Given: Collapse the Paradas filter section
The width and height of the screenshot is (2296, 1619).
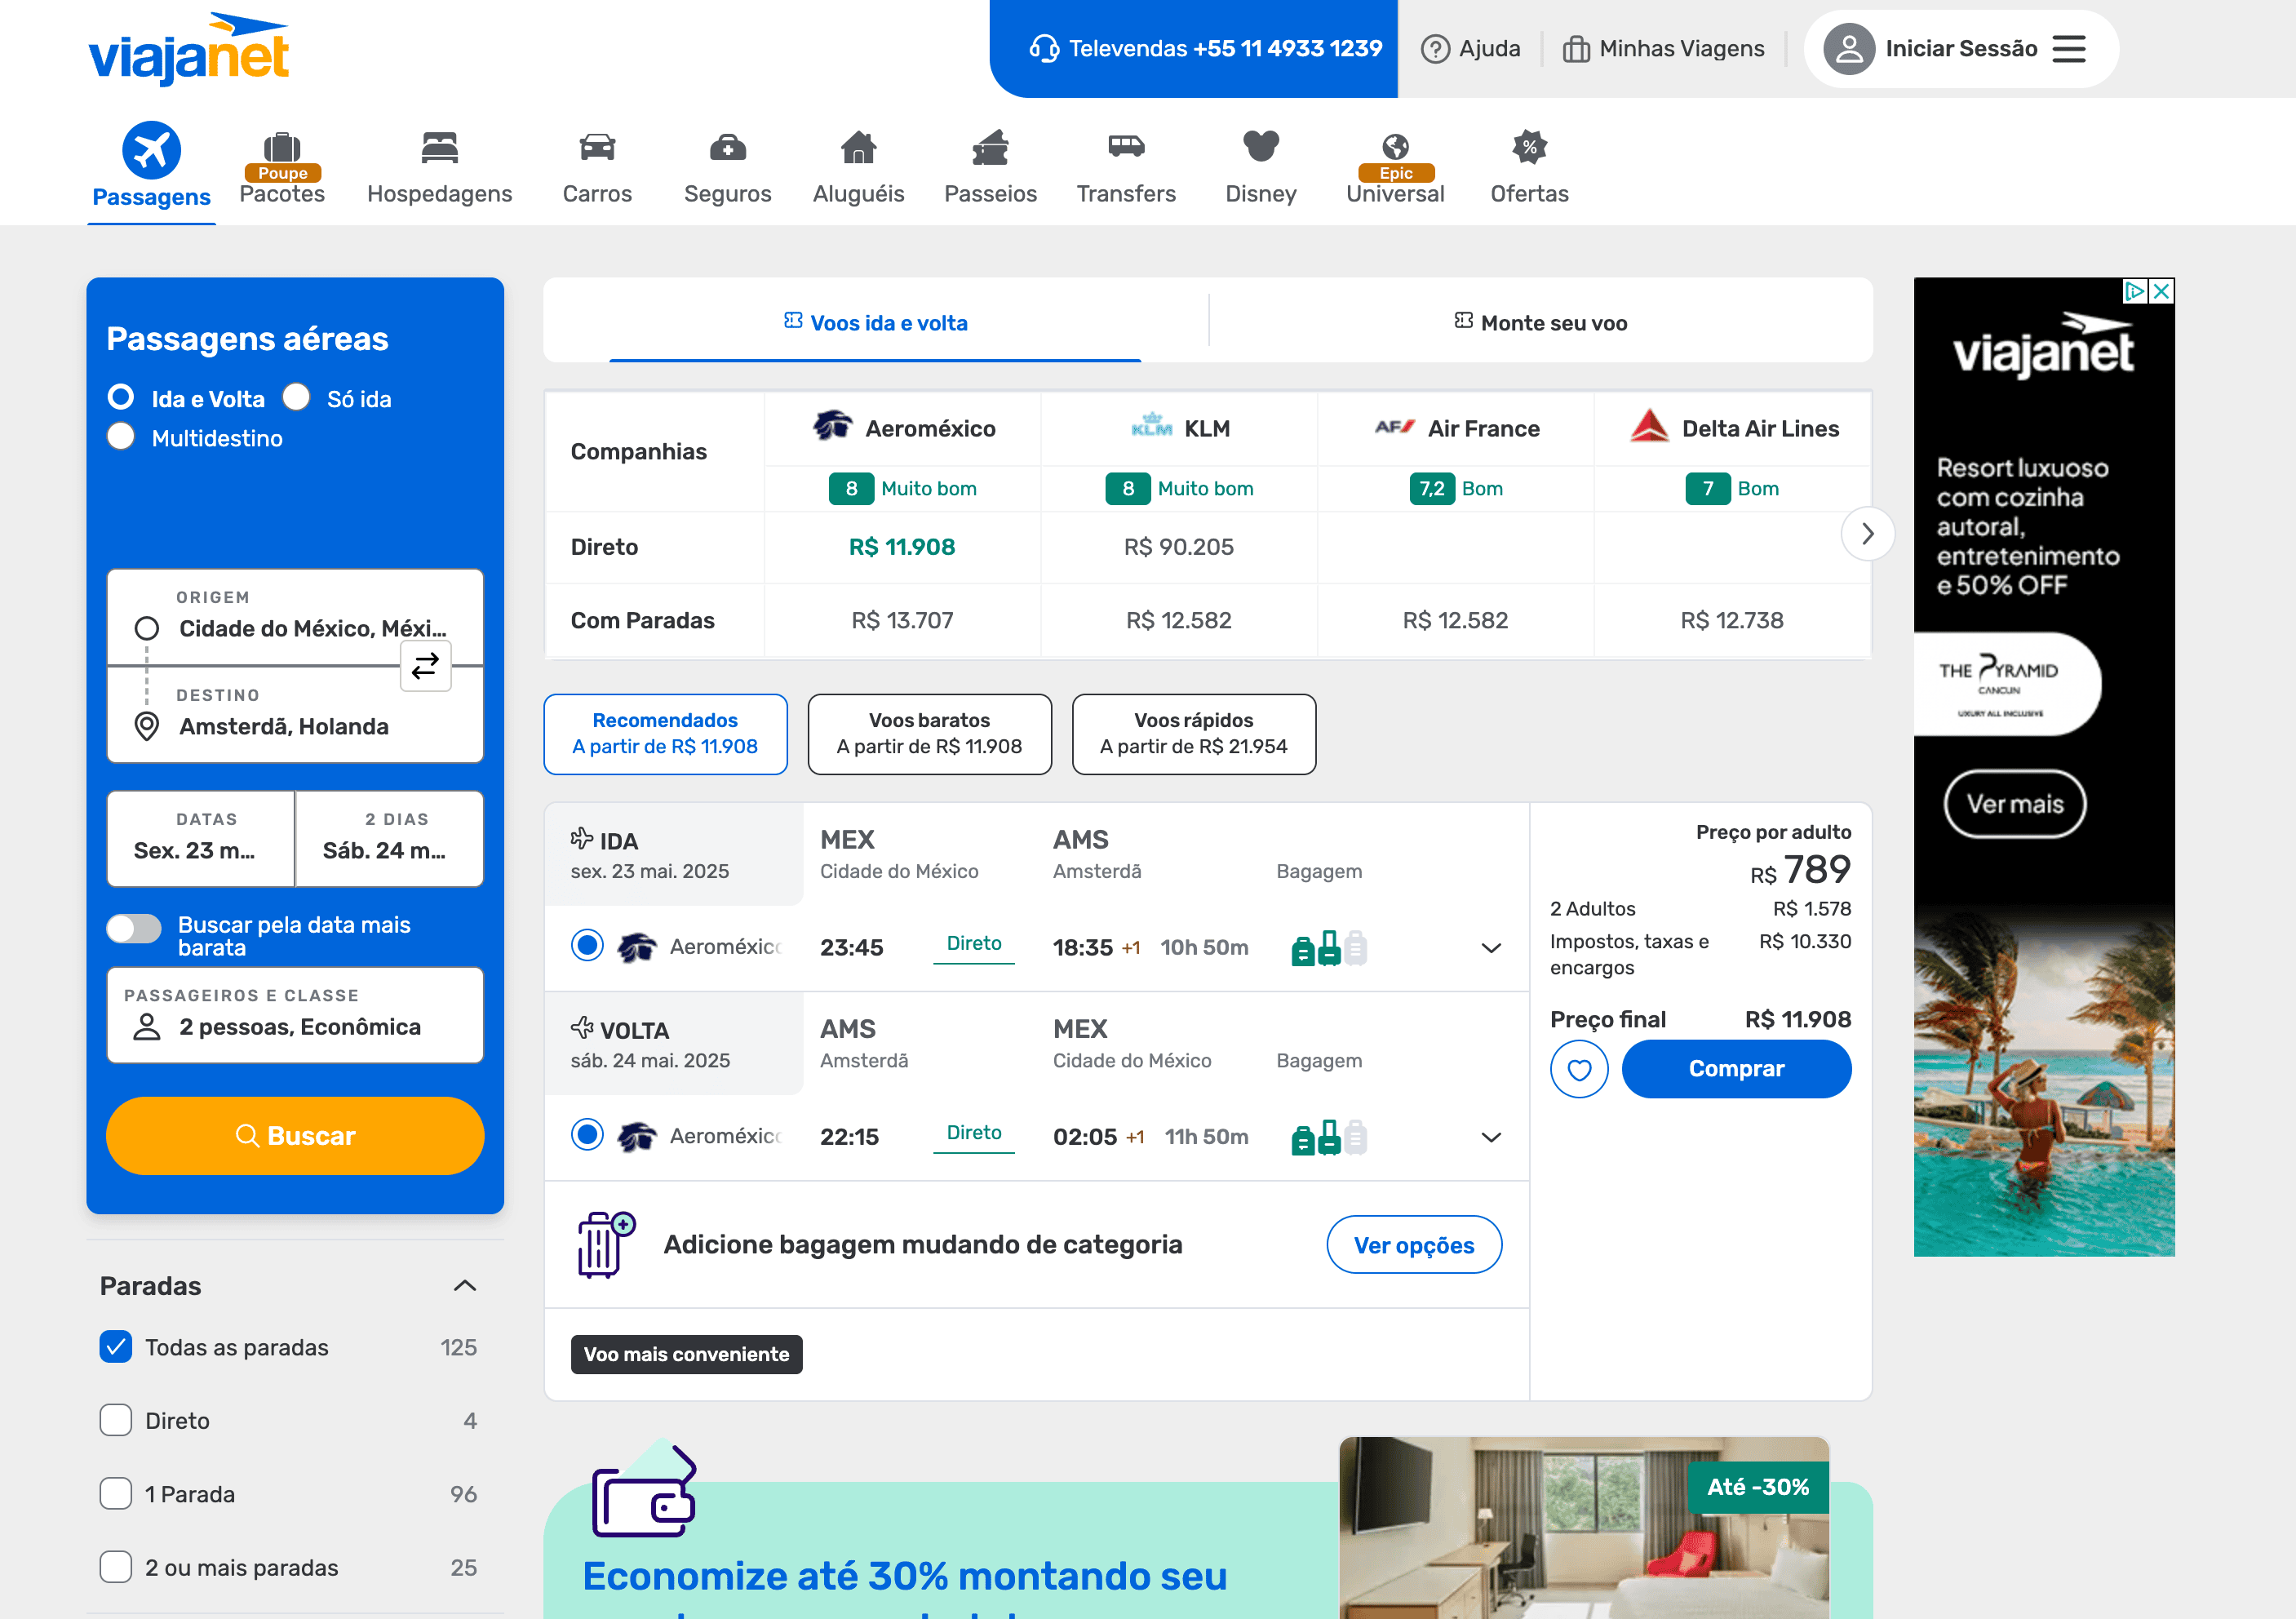Looking at the screenshot, I should tap(464, 1286).
